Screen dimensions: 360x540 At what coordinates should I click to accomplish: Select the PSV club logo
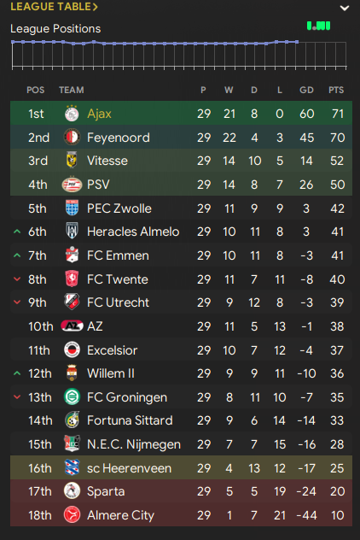point(72,185)
